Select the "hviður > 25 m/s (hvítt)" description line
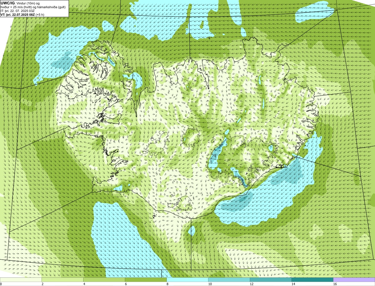Image resolution: width=375 pixels, height=286 pixels. pos(33,7)
